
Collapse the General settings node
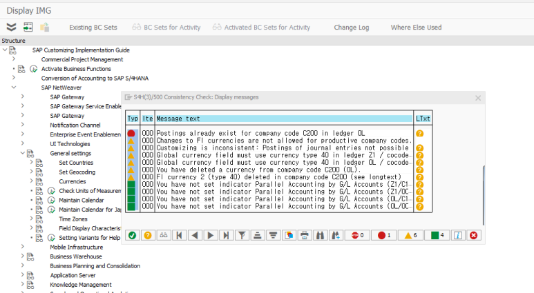coord(23,153)
